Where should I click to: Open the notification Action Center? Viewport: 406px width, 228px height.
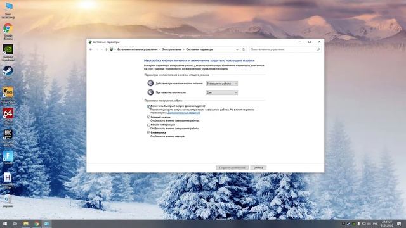399,224
